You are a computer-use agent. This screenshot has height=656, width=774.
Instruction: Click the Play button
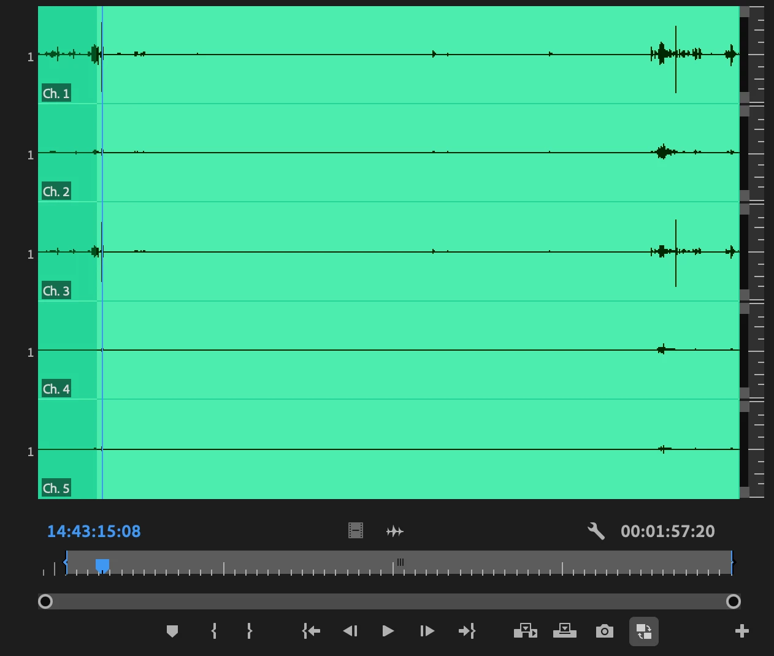(388, 631)
